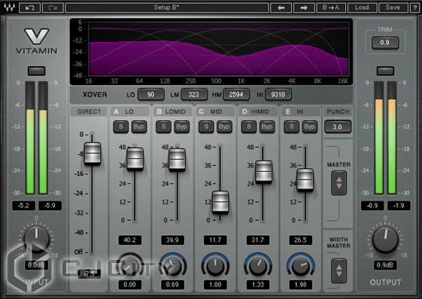Viewport: 422px width, 299px height.
Task: Click the Setup B* preset name field
Action: 167,8
